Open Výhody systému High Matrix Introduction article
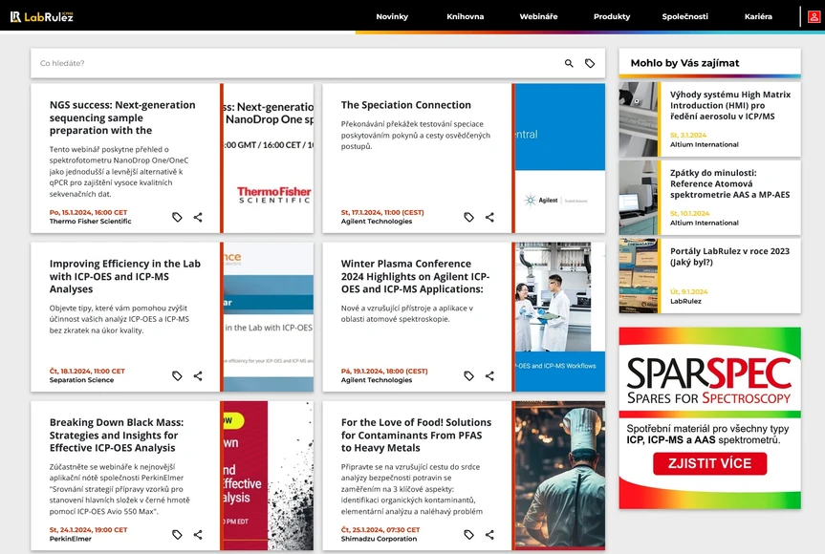Screen dimensions: 825x554 pos(730,105)
